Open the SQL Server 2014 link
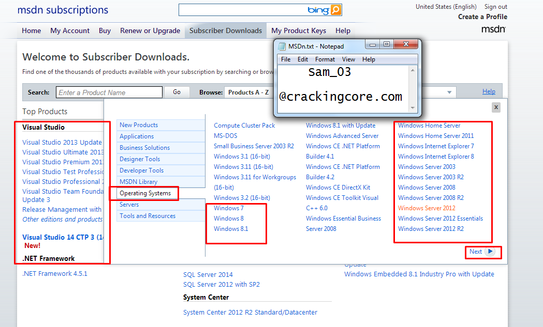Viewport: 543px width, 327px height. coord(208,274)
